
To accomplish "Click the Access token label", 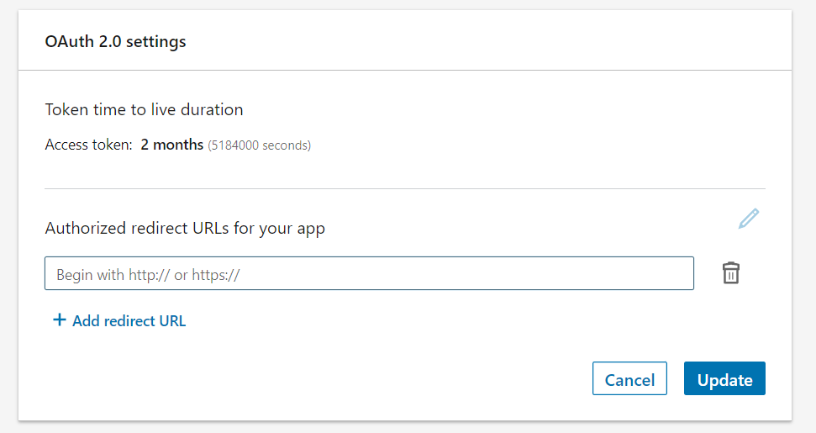I will (88, 145).
